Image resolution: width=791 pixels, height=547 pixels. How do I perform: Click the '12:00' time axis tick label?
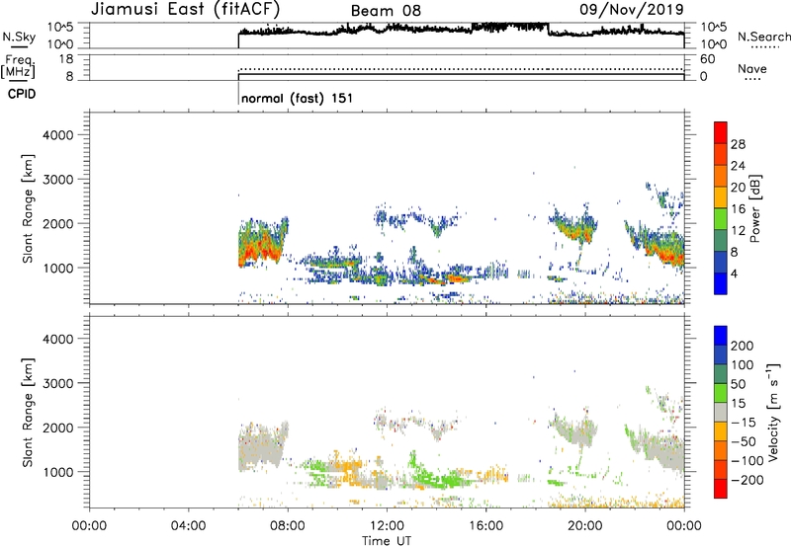pos(387,526)
